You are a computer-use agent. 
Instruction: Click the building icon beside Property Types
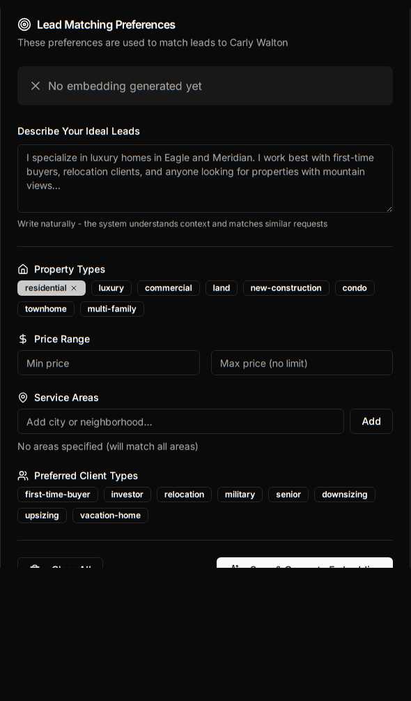tap(23, 269)
